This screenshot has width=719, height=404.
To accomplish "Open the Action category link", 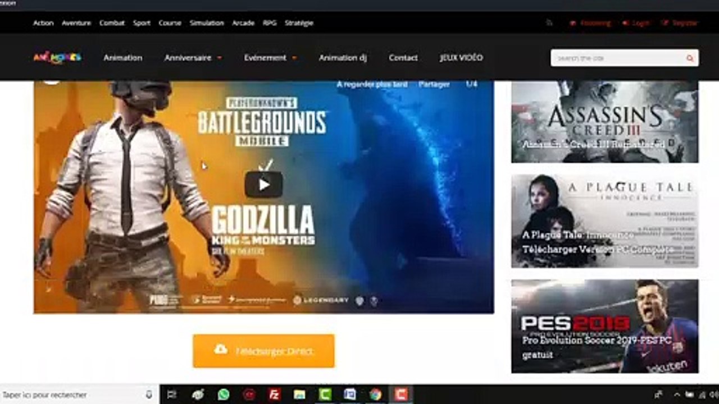I will click(x=43, y=23).
